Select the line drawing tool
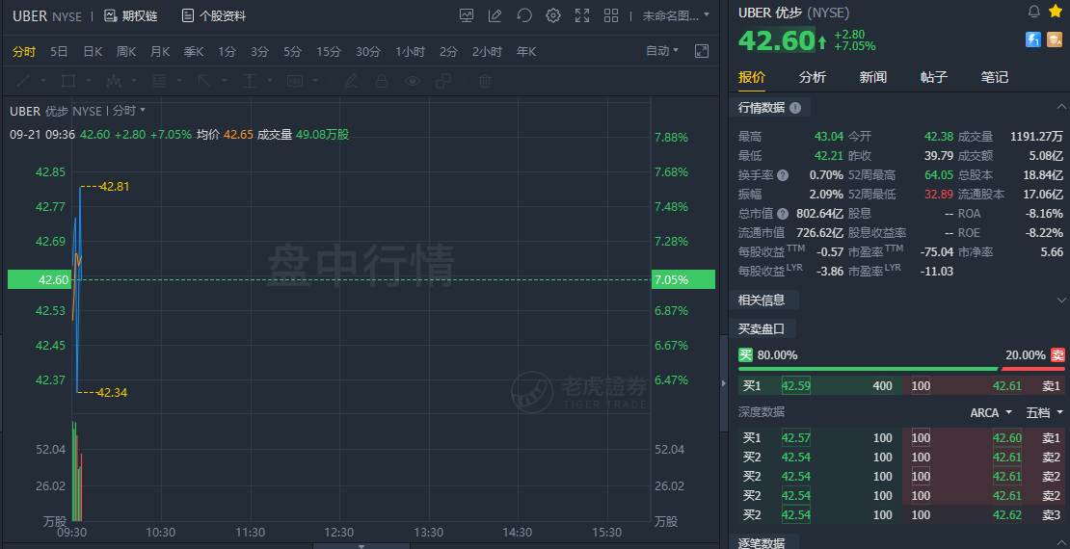The width and height of the screenshot is (1070, 549). tap(23, 81)
